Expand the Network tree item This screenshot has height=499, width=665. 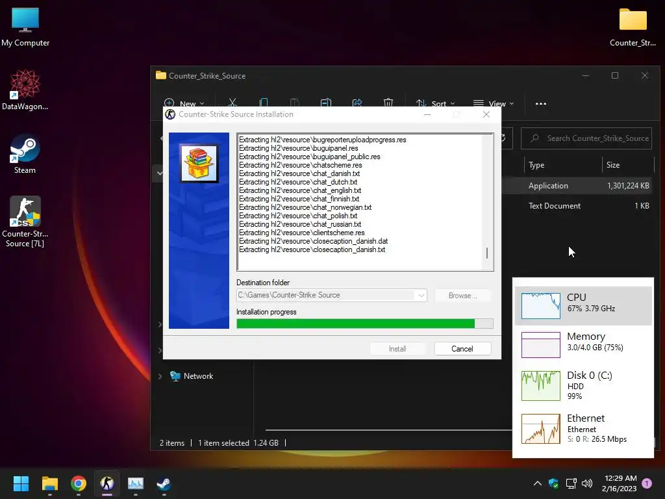click(x=160, y=376)
